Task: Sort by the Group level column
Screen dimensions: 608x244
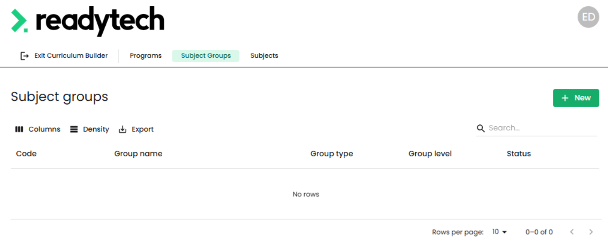Action: click(x=430, y=154)
